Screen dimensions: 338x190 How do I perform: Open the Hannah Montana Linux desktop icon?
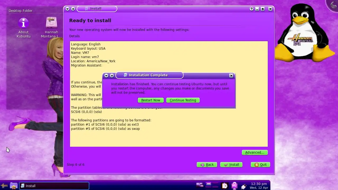[51, 28]
